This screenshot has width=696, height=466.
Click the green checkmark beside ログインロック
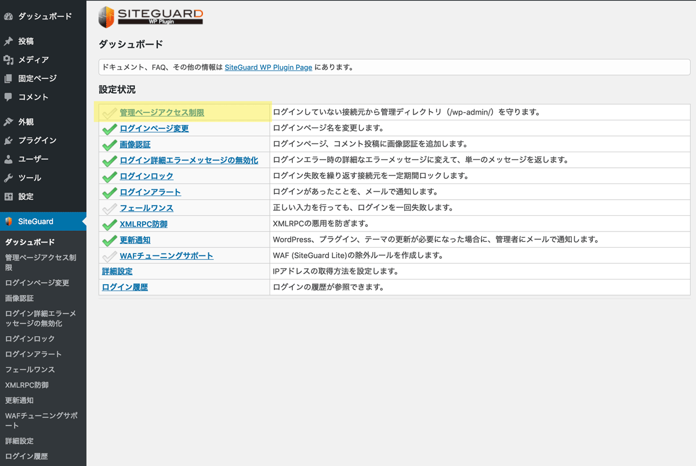click(109, 176)
